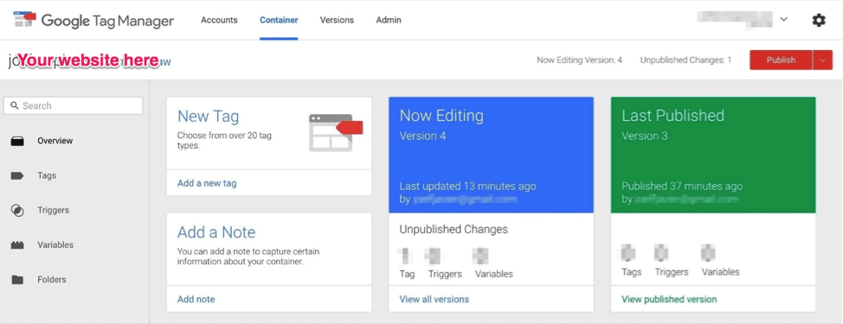Click the blue Now Editing card
The height and width of the screenshot is (324, 843).
point(491,155)
